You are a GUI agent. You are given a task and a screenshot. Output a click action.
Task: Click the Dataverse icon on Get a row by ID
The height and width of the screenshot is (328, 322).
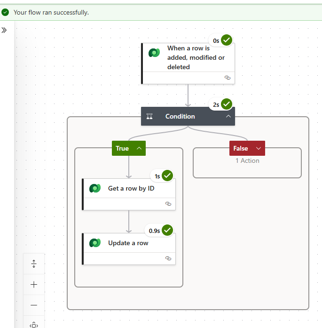[x=95, y=188]
